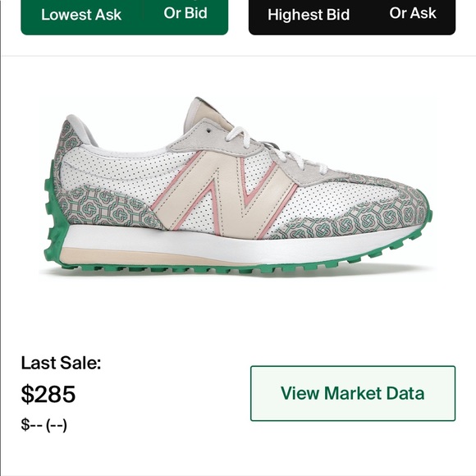The image size is (476, 476).
Task: Click the $-- (--) price change text
Action: tap(43, 424)
